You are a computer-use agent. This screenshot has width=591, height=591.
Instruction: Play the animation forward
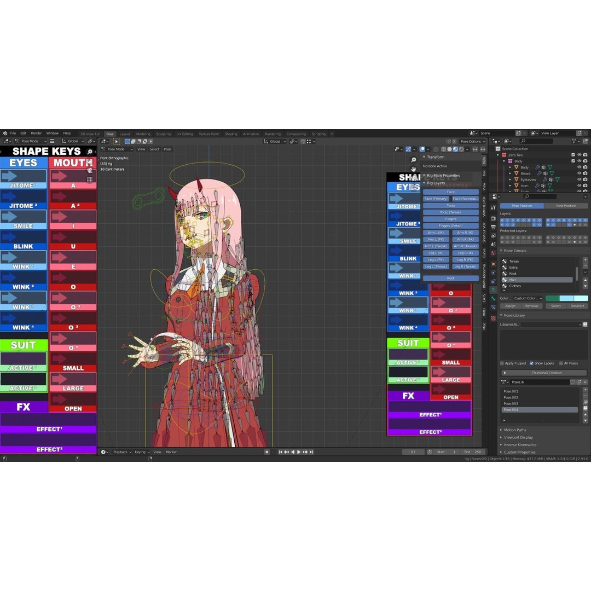coord(299,452)
